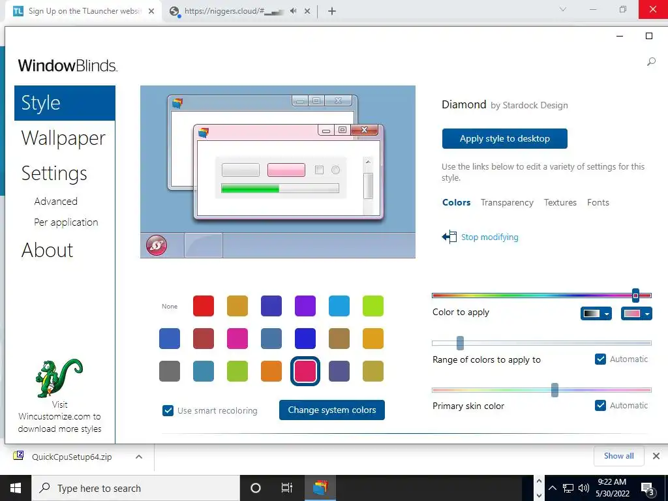Expand QuickCpuSetup64.zip download options chevron
This screenshot has width=668, height=501.
pyautogui.click(x=138, y=457)
